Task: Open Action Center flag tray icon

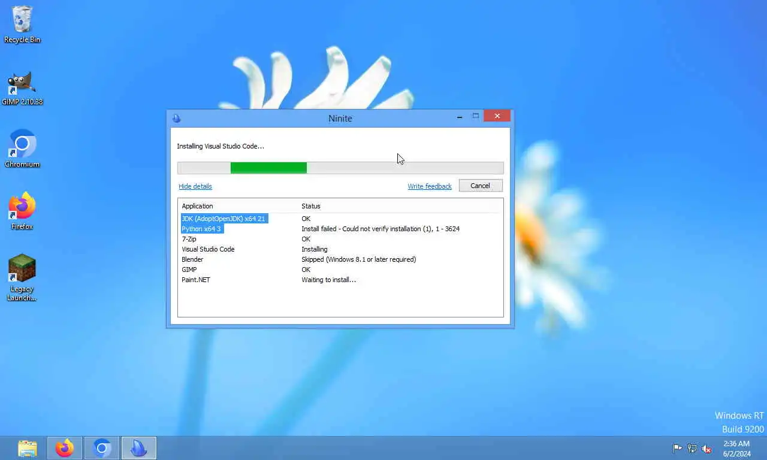Action: [x=677, y=448]
